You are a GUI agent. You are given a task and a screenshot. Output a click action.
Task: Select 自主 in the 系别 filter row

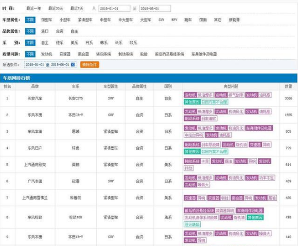45,43
